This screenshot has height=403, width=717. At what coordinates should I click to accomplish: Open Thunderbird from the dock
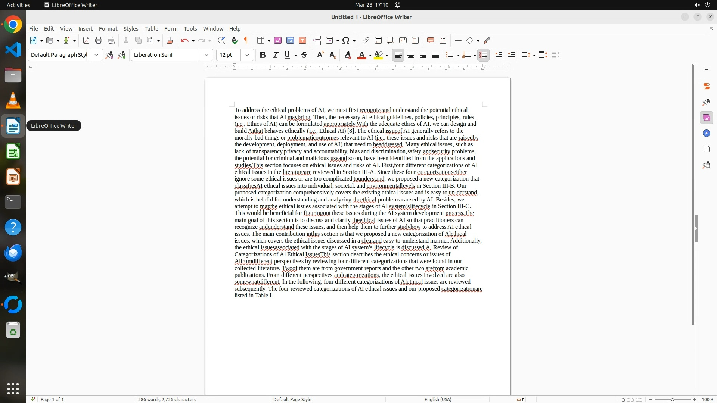pos(13,253)
